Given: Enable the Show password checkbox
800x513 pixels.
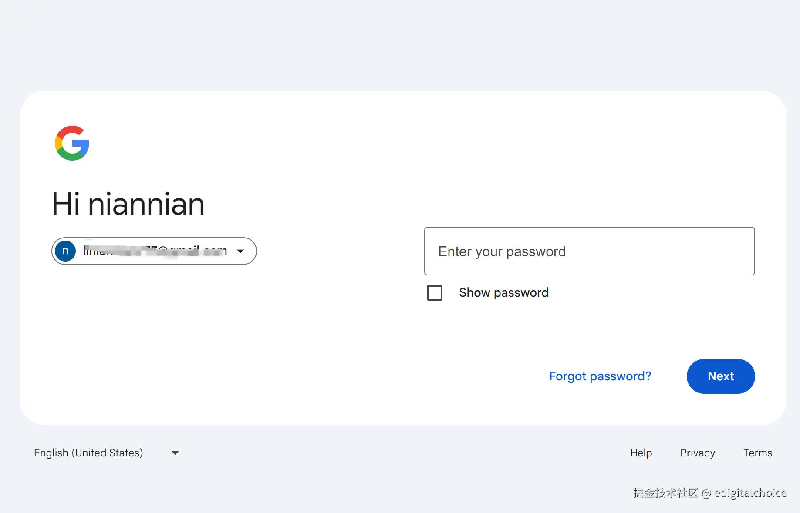Looking at the screenshot, I should [435, 293].
